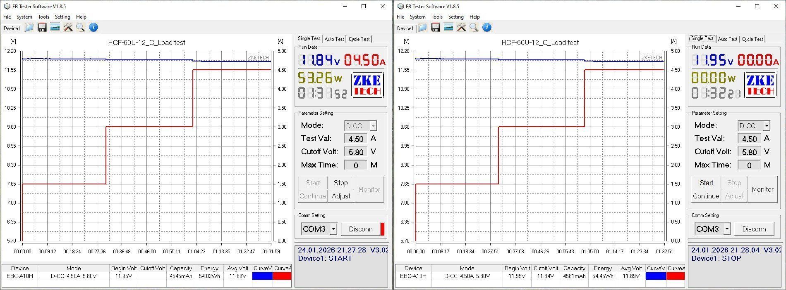Viewport: 786px width, 290px height.
Task: Click the open folder icon in left window
Action: [29, 28]
